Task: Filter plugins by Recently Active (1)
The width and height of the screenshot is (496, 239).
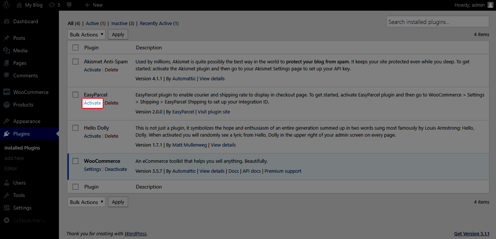Action: point(159,23)
